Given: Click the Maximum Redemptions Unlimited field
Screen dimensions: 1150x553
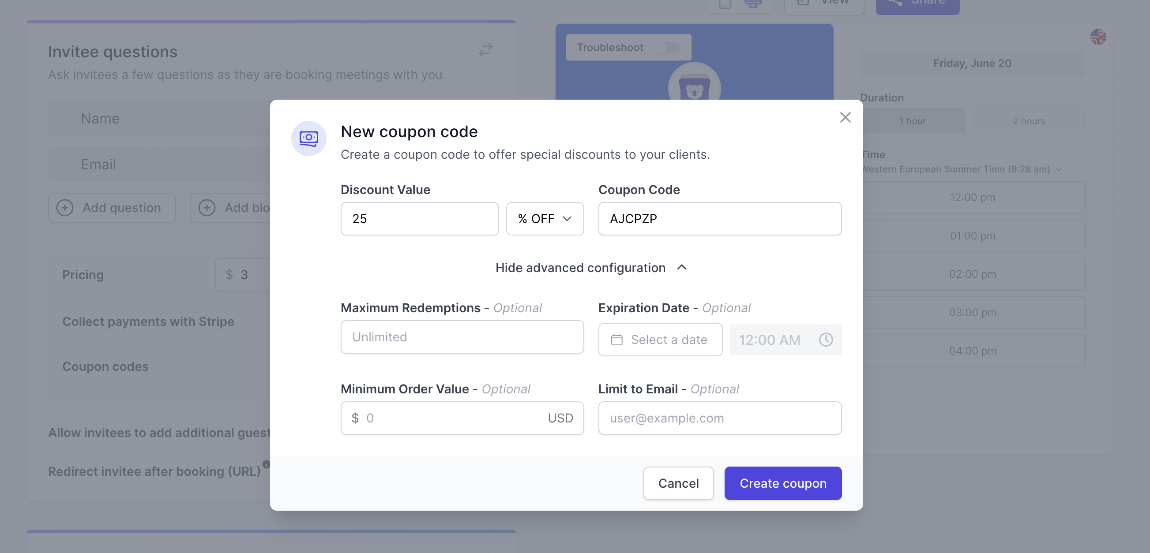Looking at the screenshot, I should tap(462, 337).
